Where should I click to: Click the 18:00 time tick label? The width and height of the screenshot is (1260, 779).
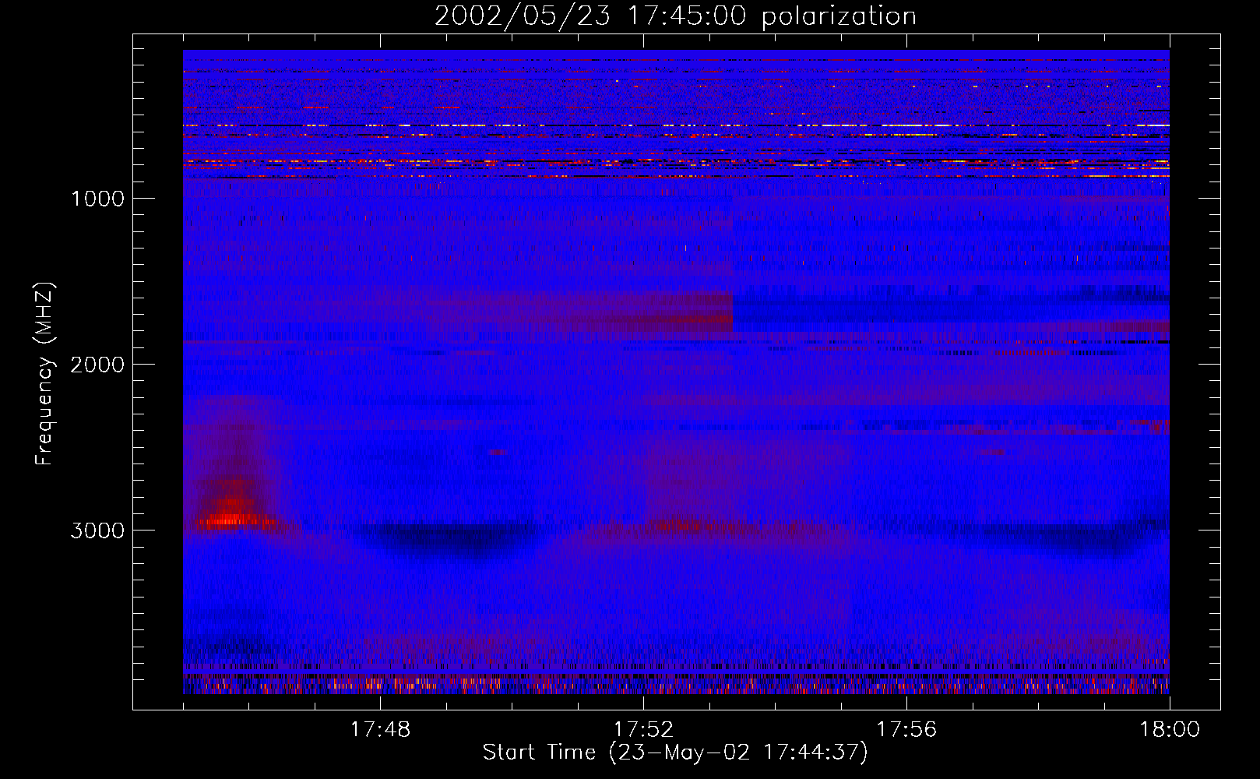1170,730
